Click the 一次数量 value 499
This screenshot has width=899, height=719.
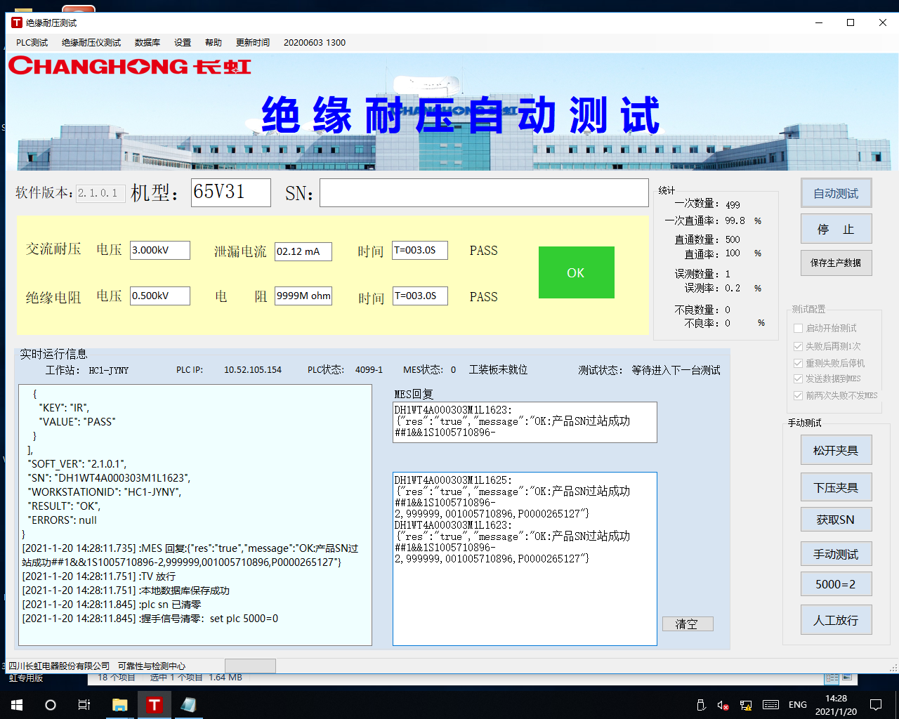733,205
